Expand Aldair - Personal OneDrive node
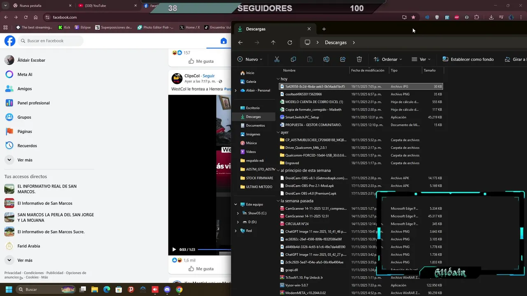Screen dimensions: 527x296 pyautogui.click(x=236, y=90)
